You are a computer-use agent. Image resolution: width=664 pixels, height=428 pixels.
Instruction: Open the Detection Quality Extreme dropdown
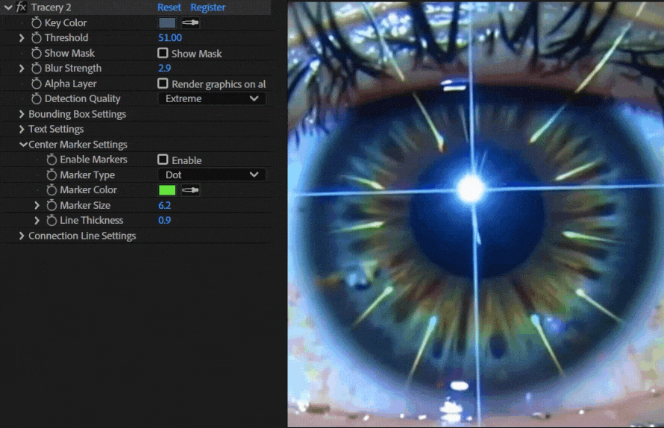tap(212, 99)
